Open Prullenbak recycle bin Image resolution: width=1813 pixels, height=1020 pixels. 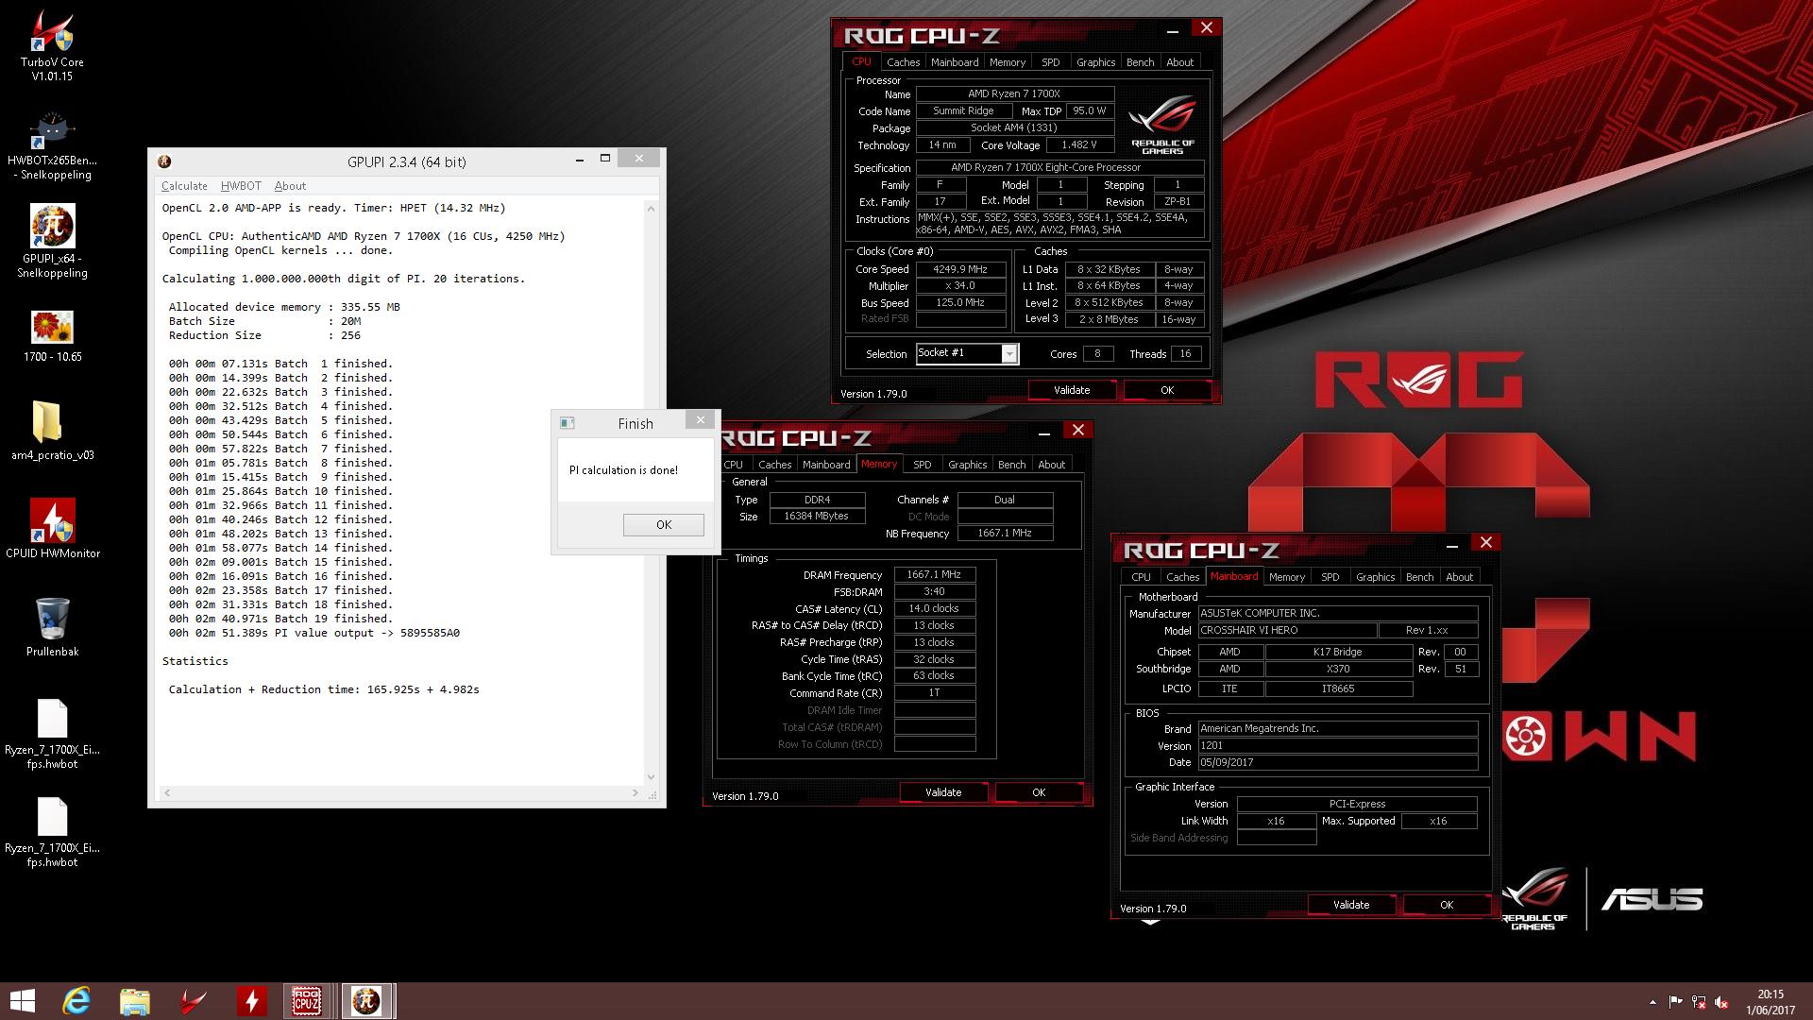(x=52, y=627)
